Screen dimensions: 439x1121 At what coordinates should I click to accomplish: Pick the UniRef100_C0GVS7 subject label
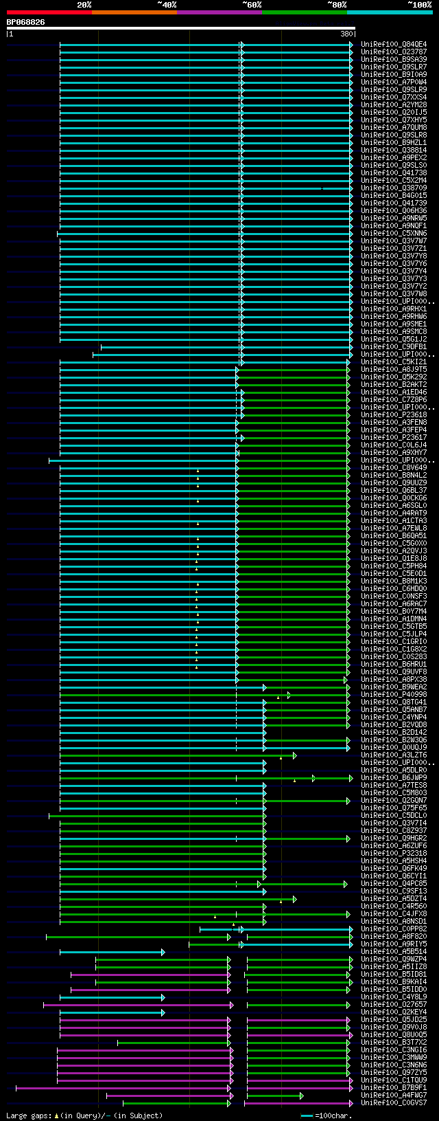click(x=394, y=1103)
